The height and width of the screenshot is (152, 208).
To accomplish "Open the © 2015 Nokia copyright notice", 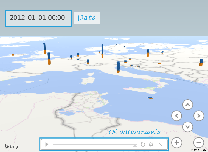I will point(198,150).
